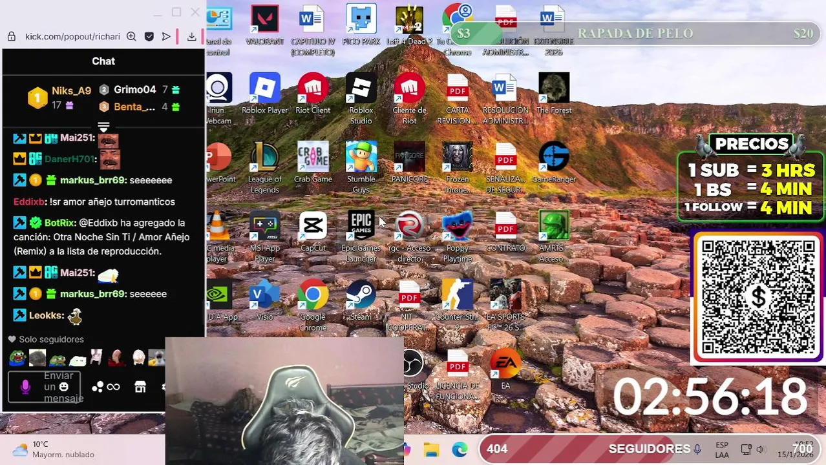826x465 pixels.
Task: Open Google Chrome desktop shortcut
Action: coord(313,307)
